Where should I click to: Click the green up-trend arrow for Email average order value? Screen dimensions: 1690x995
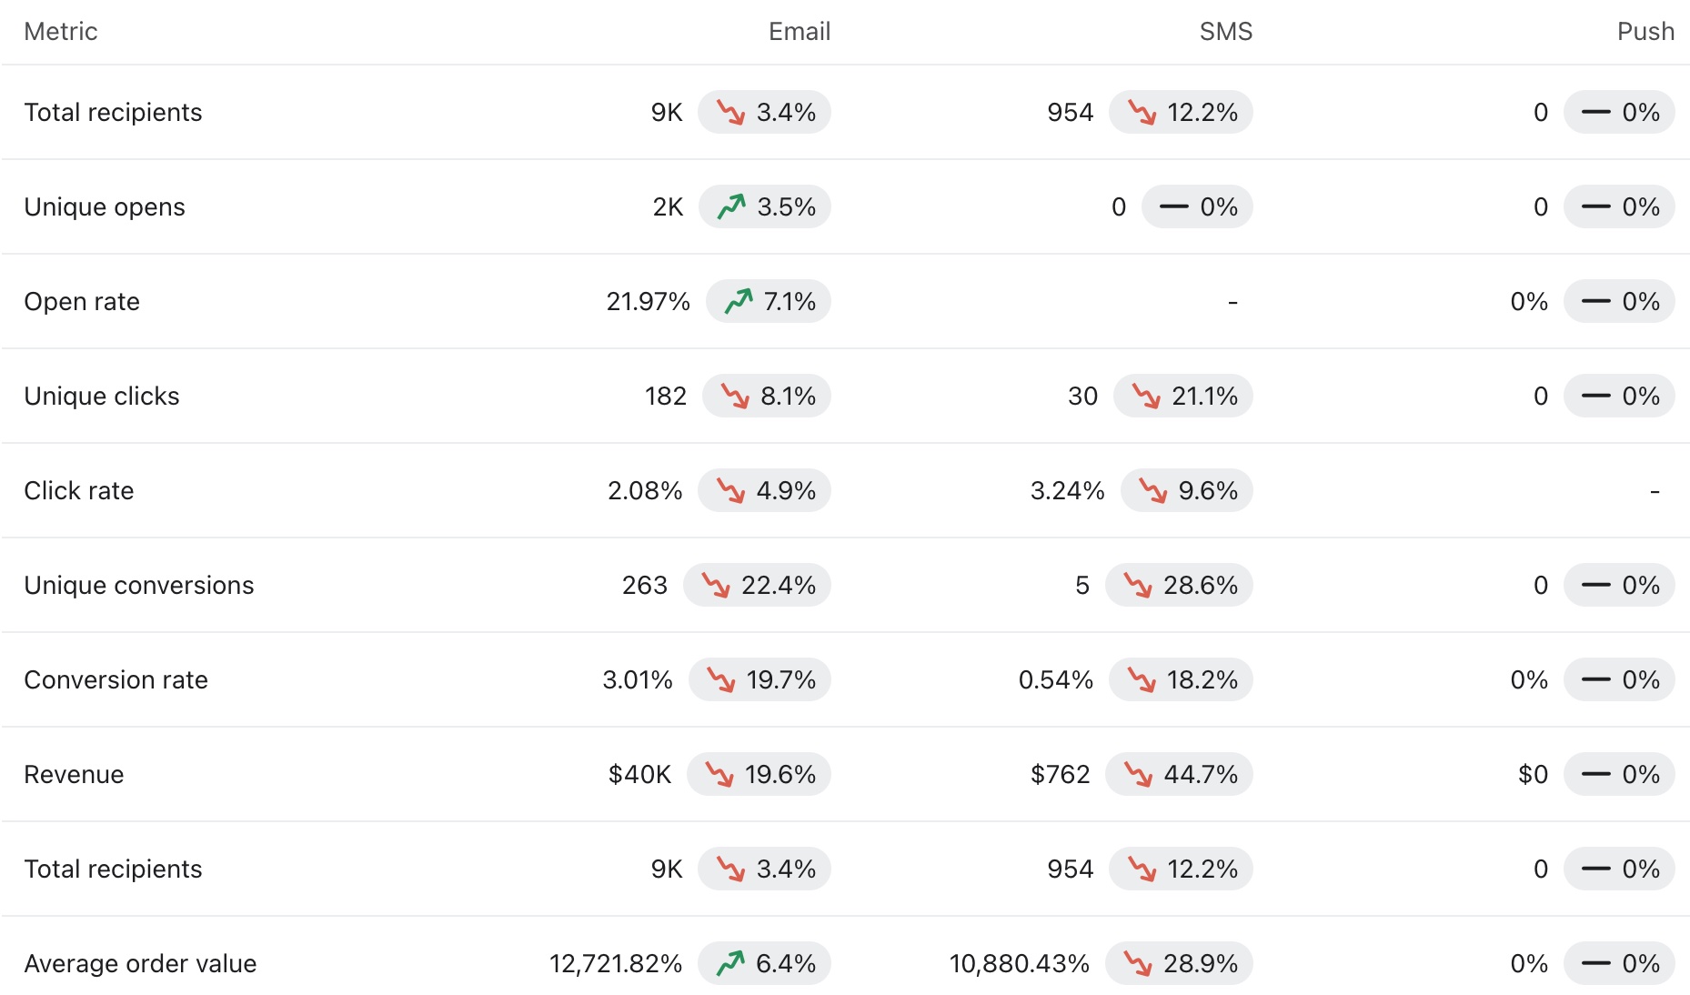click(x=729, y=964)
